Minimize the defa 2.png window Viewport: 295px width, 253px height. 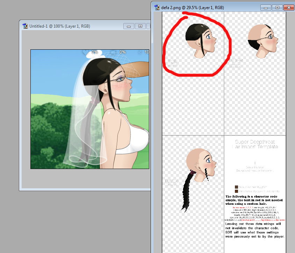point(266,7)
